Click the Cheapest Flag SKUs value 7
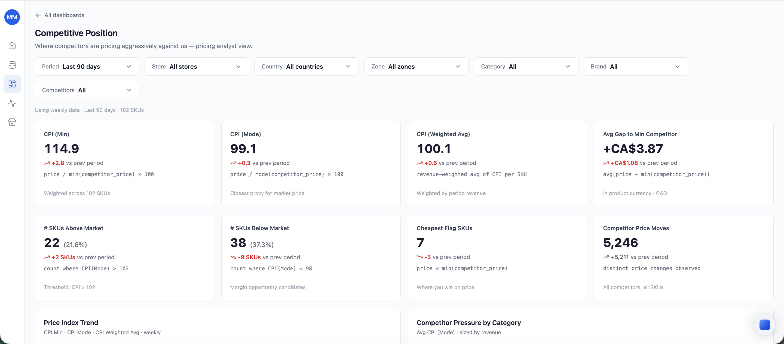Image resolution: width=784 pixels, height=344 pixels. point(420,242)
